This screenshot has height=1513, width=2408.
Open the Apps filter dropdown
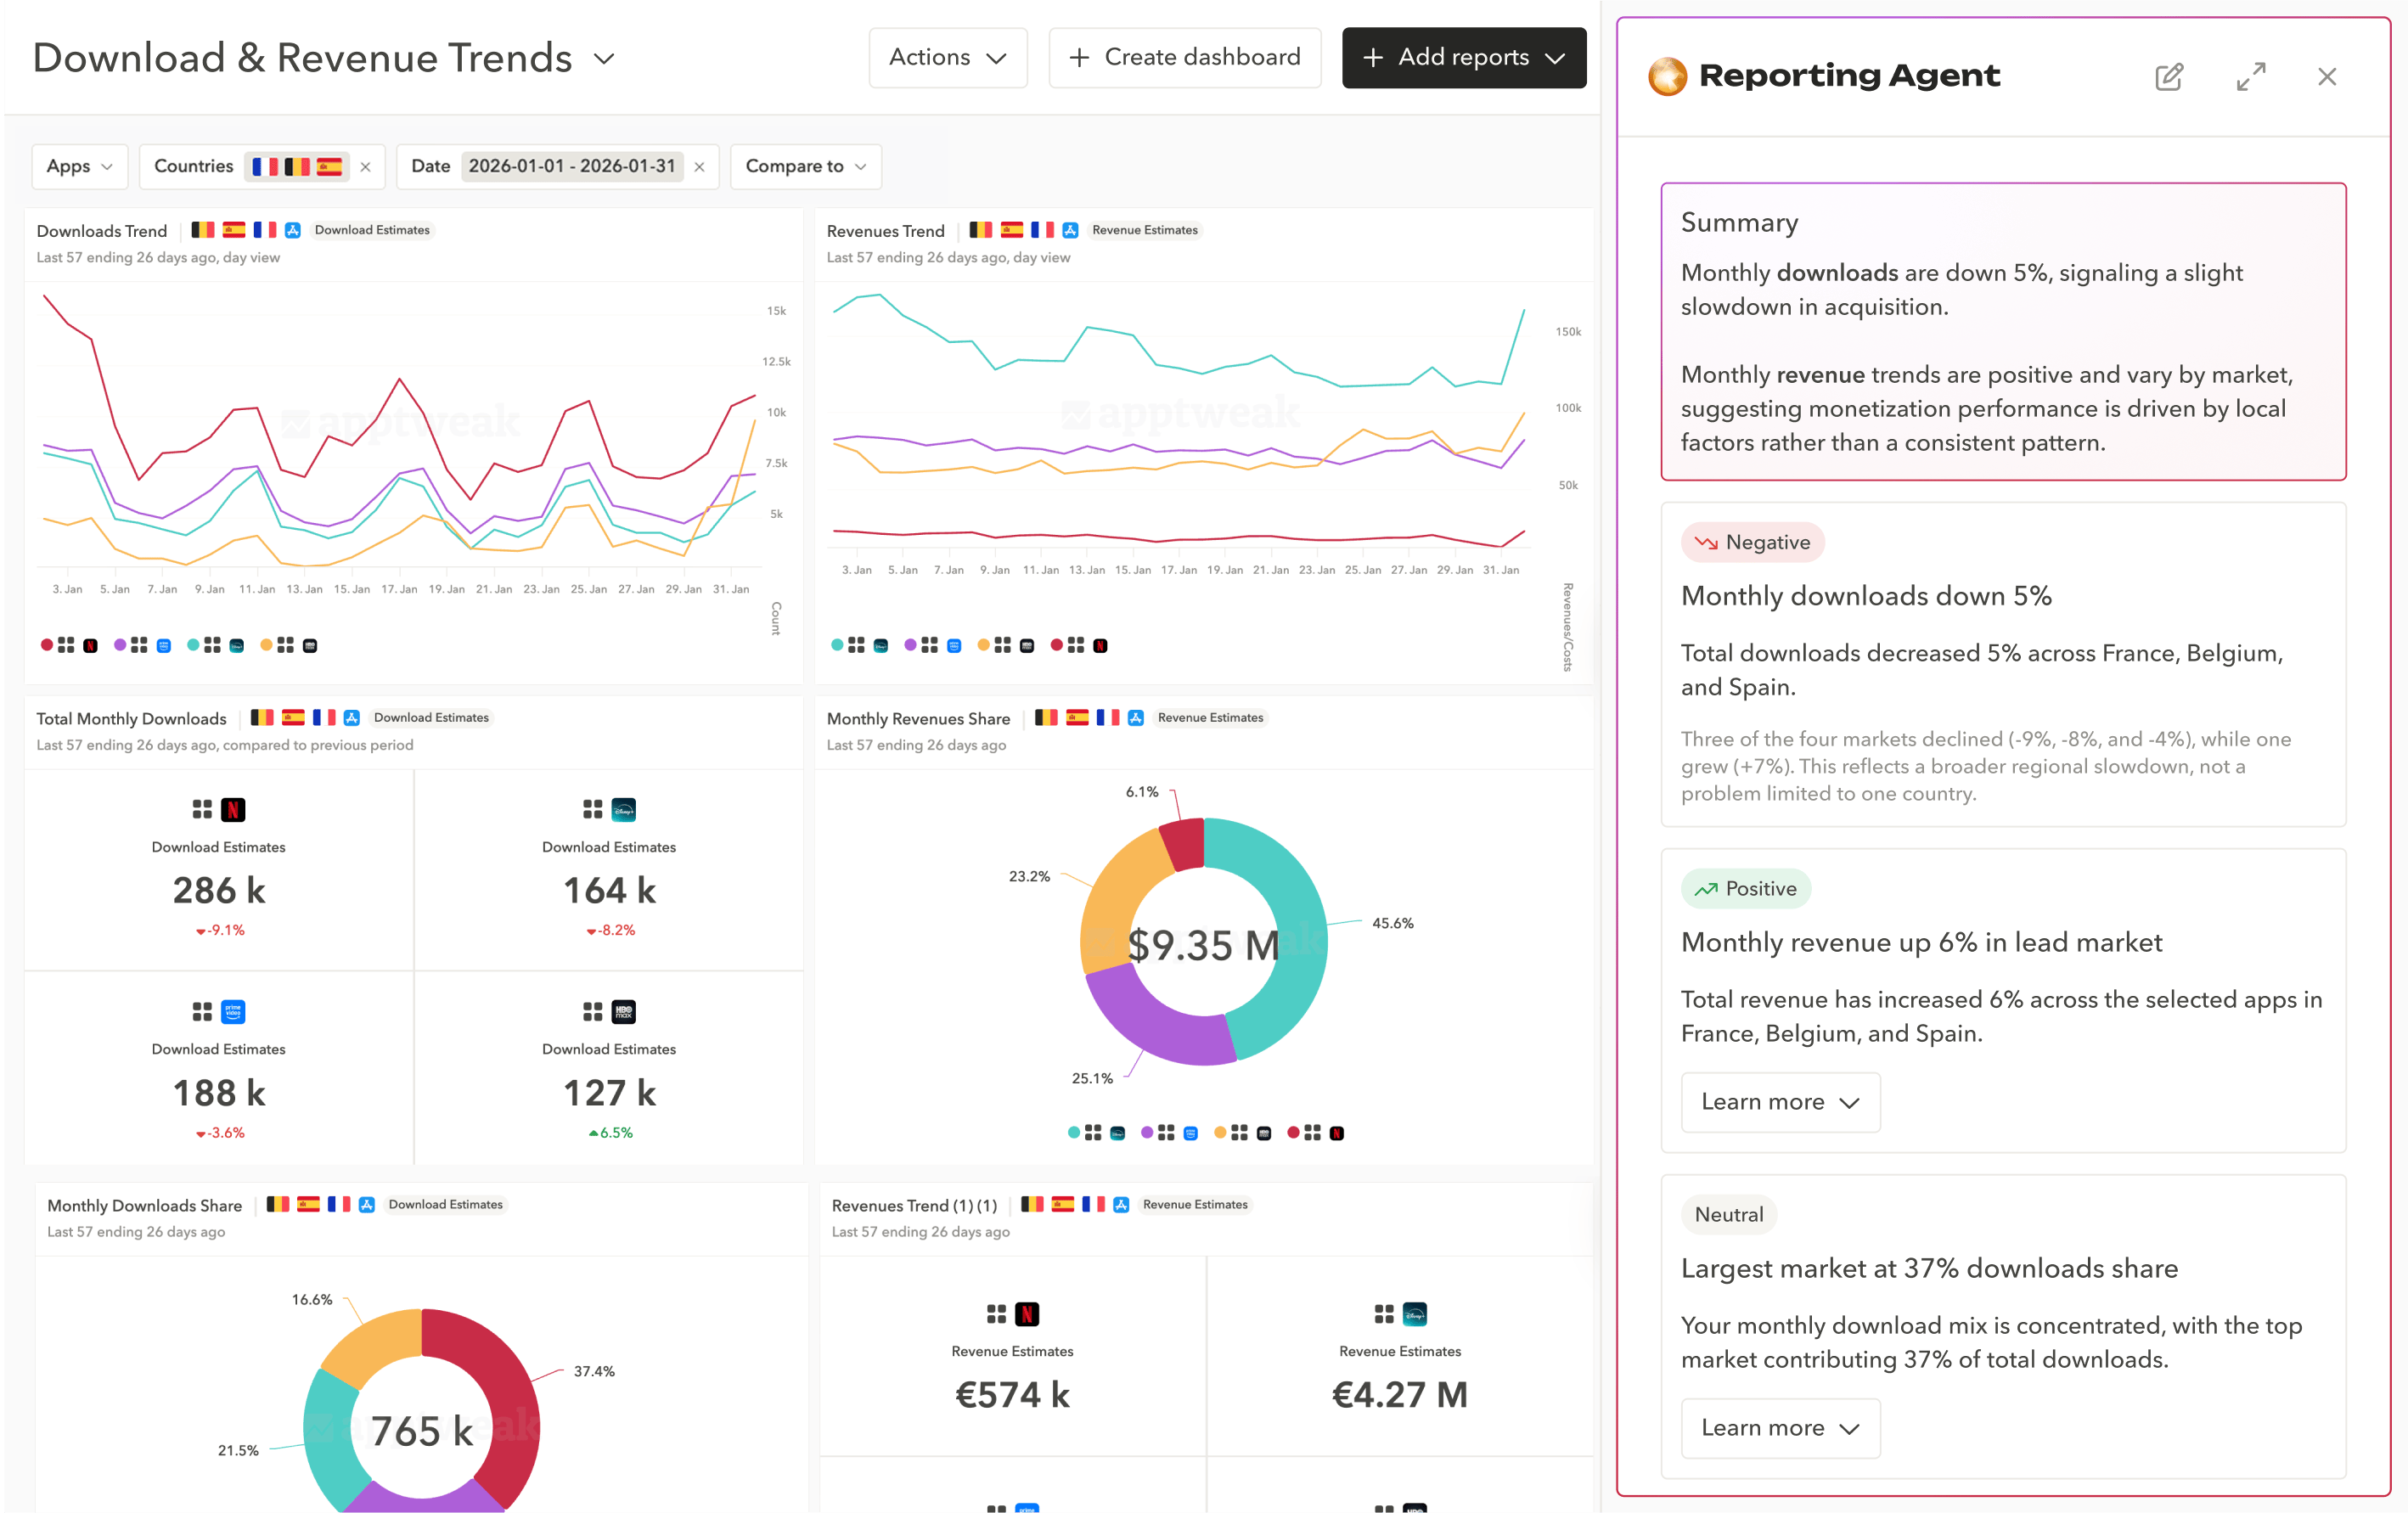[x=79, y=166]
